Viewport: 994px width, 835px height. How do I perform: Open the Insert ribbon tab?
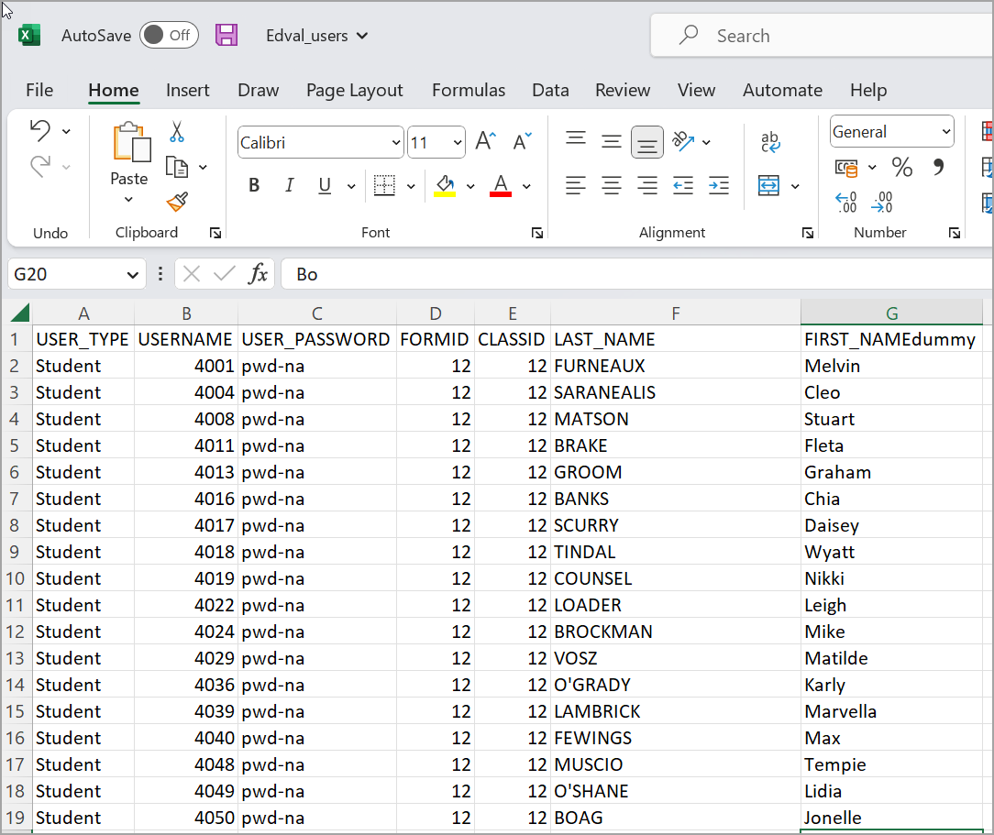187,90
